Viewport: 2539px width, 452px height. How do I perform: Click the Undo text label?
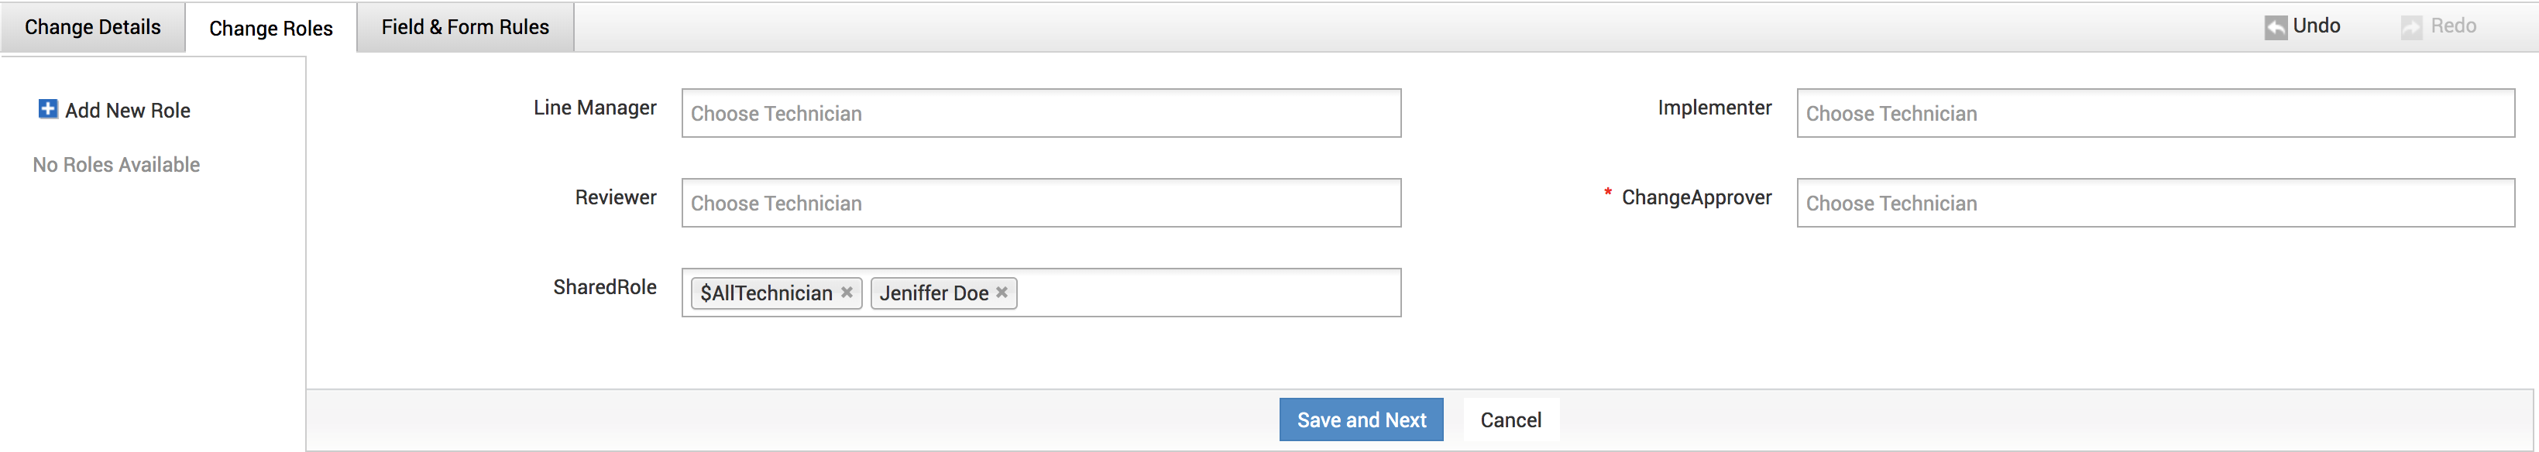coord(2316,26)
